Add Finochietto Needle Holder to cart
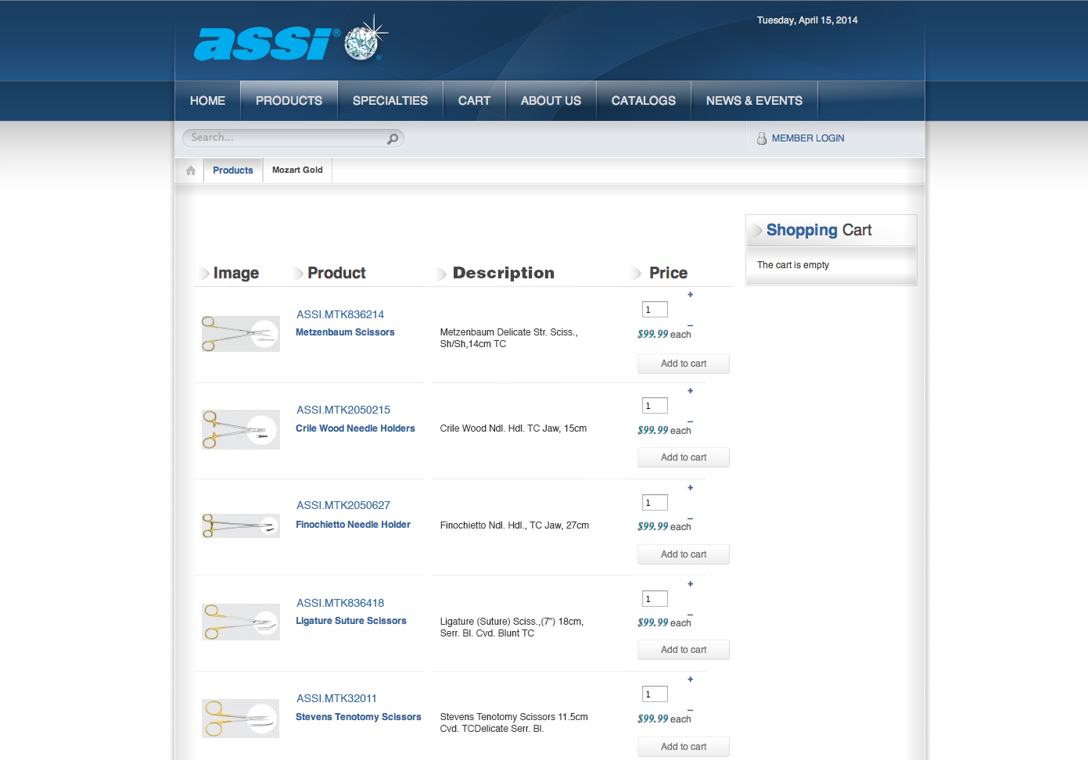1088x760 pixels. [x=684, y=554]
